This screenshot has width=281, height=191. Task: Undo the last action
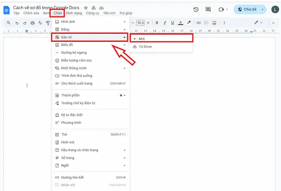(x=17, y=23)
